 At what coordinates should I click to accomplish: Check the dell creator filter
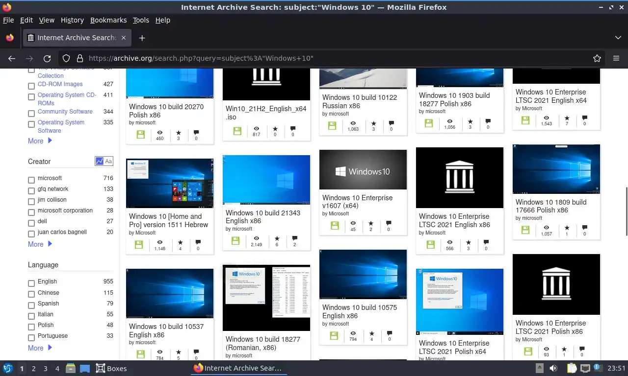(x=31, y=223)
